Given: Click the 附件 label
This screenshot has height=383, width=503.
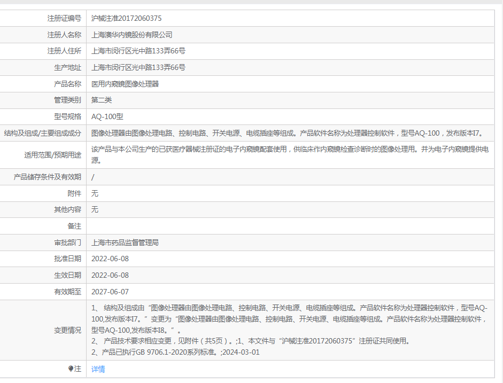Looking at the screenshot, I should pos(74,193).
